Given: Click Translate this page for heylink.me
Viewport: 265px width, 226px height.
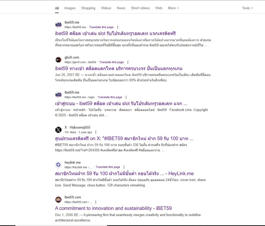Looking at the screenshot, I should pos(108,167).
